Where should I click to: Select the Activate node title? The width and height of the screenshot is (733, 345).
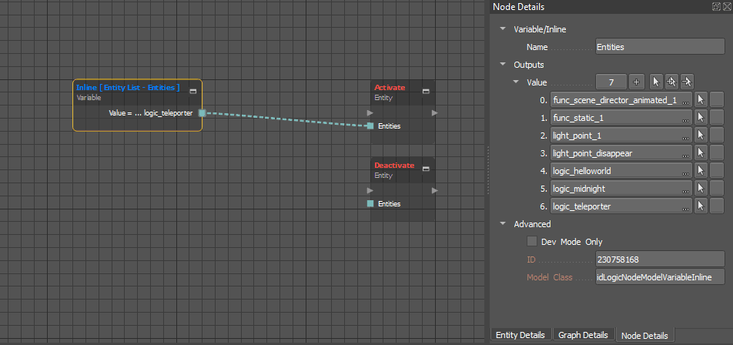[390, 88]
